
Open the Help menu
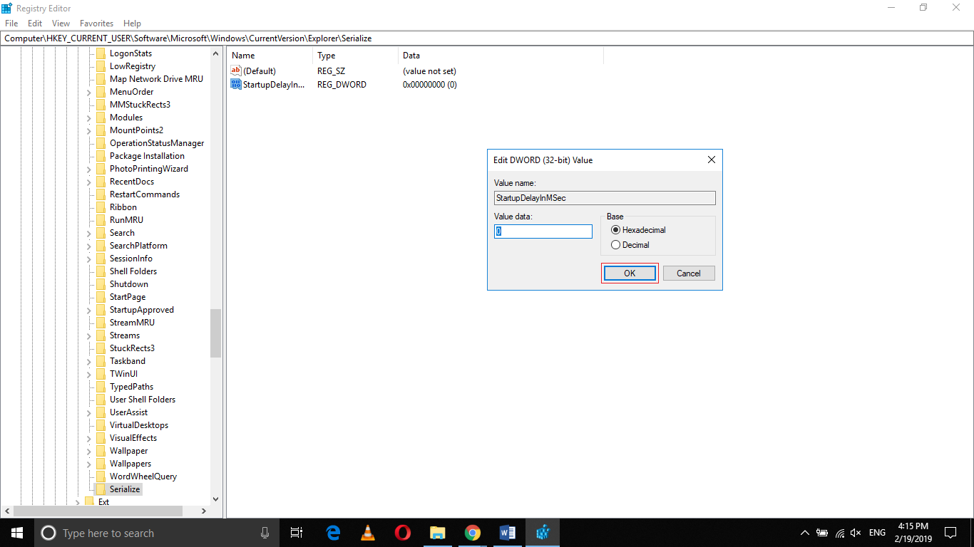(x=132, y=24)
